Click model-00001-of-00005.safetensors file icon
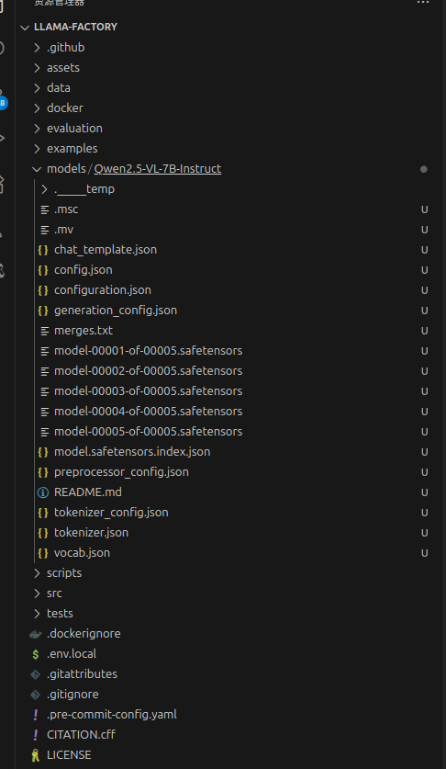This screenshot has height=769, width=446. tap(45, 351)
